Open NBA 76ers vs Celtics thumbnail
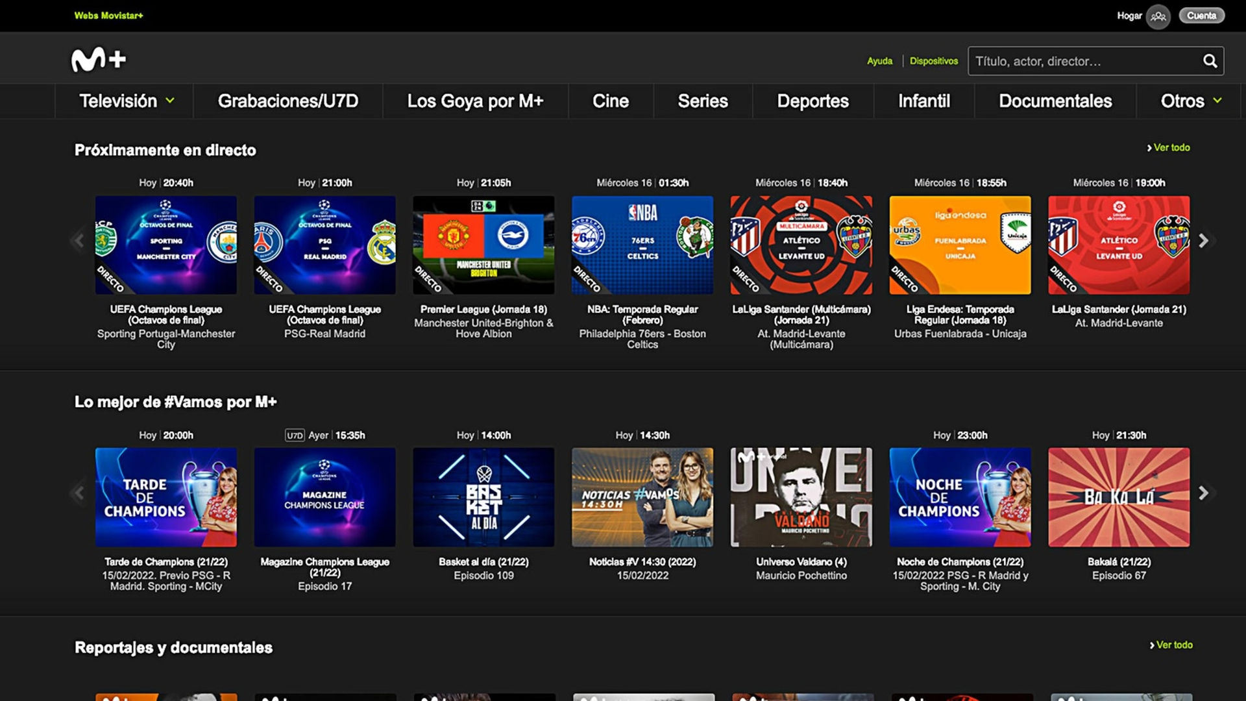1246x701 pixels. (642, 245)
